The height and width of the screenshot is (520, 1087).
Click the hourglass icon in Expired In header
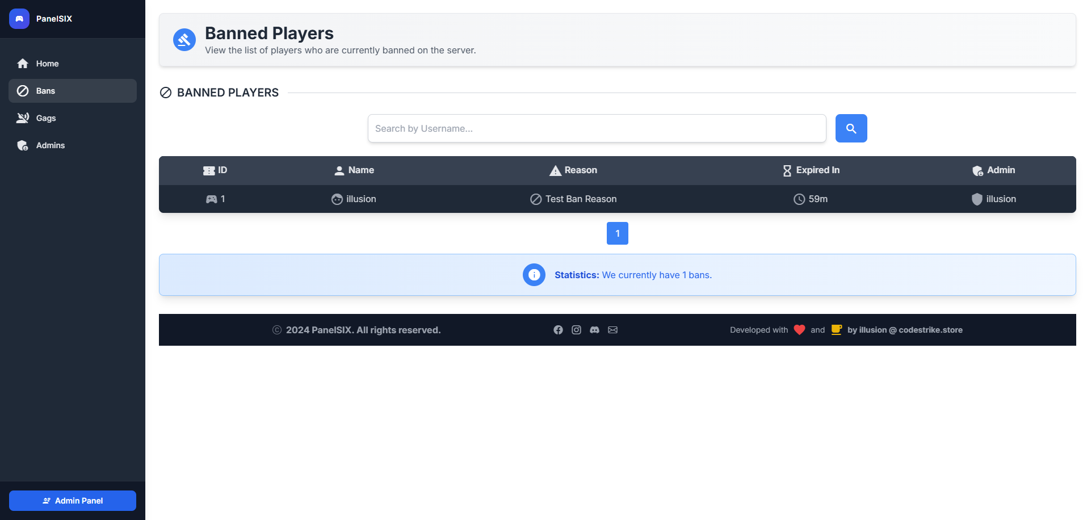click(x=787, y=170)
